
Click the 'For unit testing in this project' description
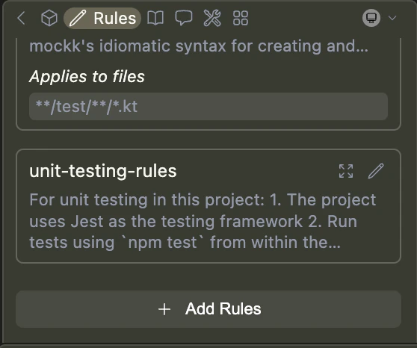203,221
